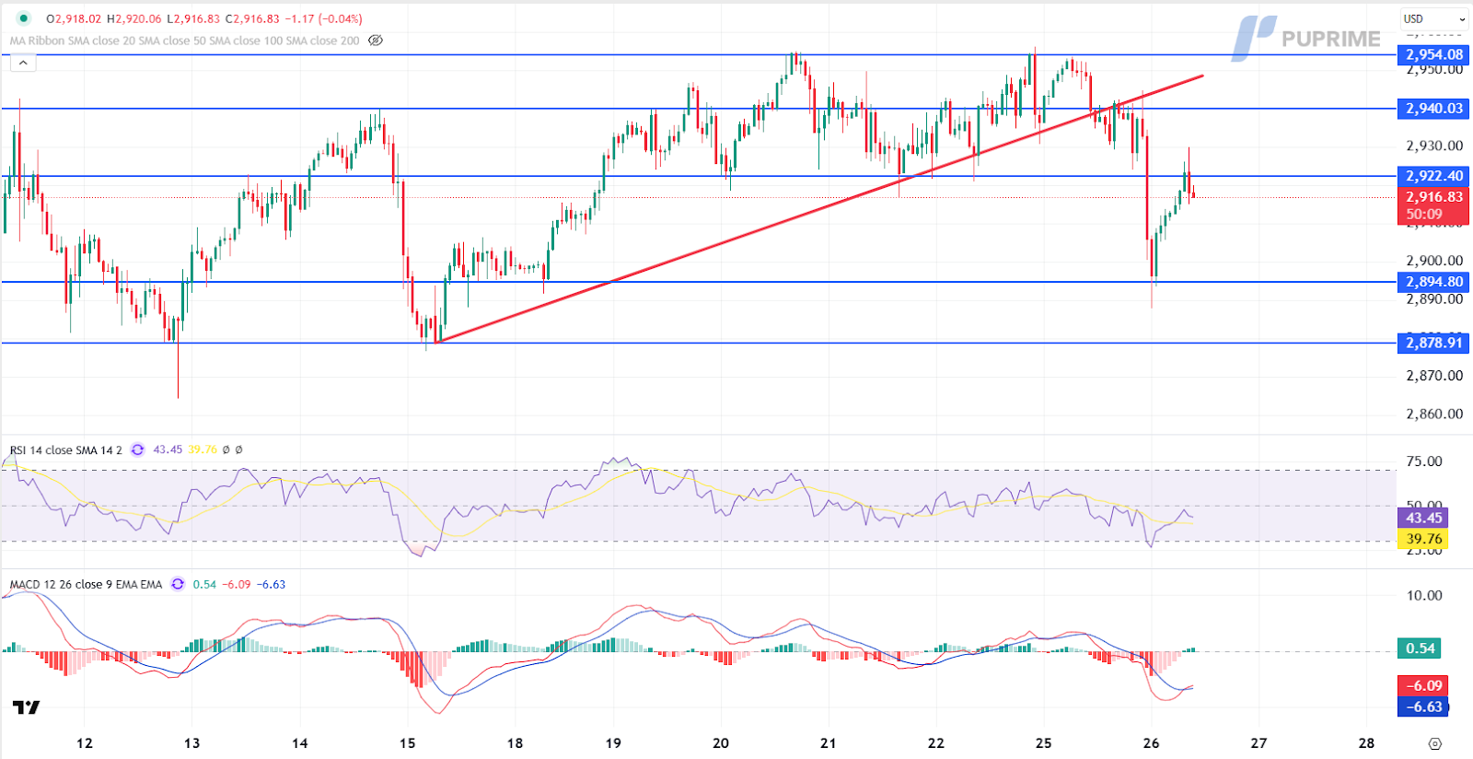Viewport: 1473px width, 759px height.
Task: Click MACD label -6.09 on the axis
Action: [1423, 685]
